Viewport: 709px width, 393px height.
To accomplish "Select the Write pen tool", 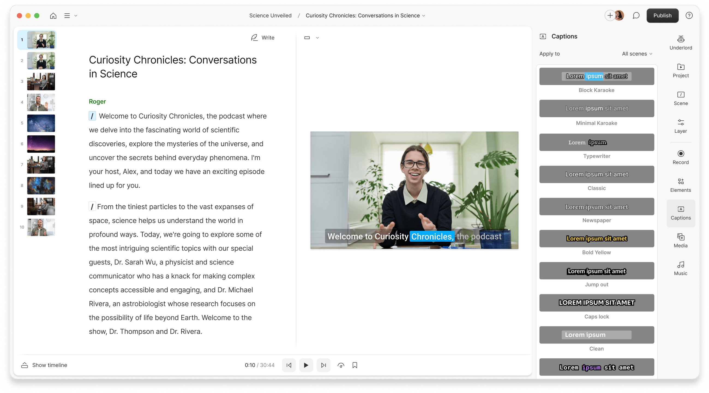I will click(262, 37).
